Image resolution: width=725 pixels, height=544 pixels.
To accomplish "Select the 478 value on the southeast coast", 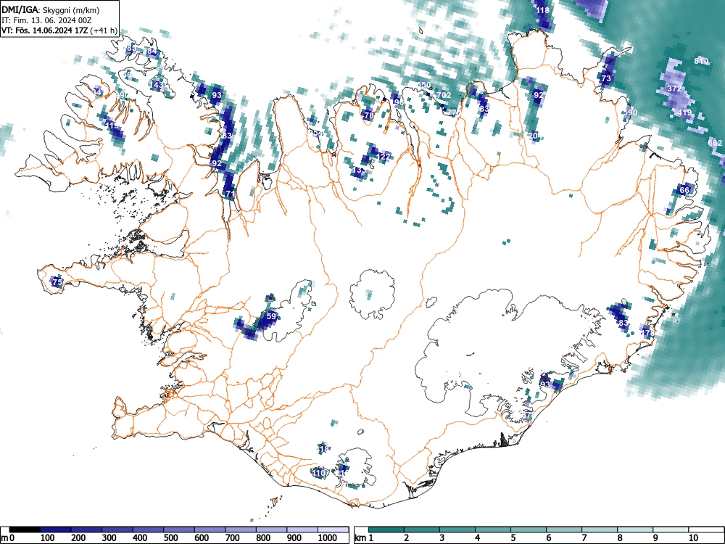I will [x=648, y=333].
